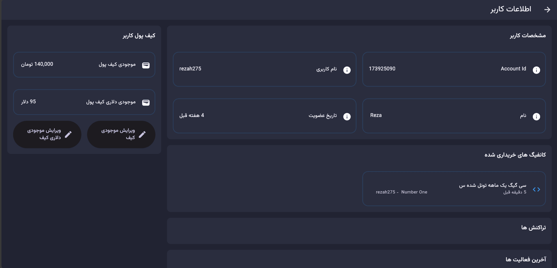Click the wallet icon beside موجودی کیف پول
Viewport: 557px width, 268px height.
coord(146,65)
